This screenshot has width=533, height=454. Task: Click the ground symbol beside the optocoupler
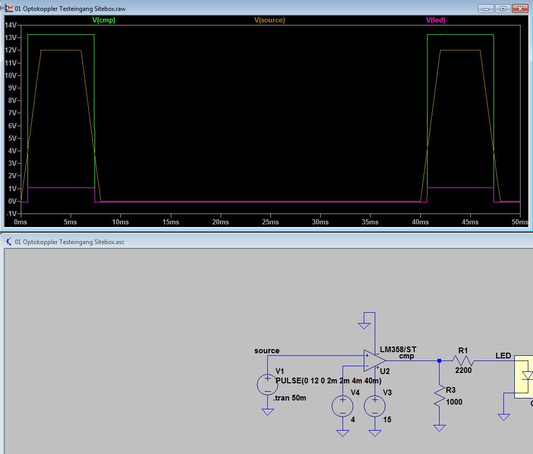(x=504, y=417)
